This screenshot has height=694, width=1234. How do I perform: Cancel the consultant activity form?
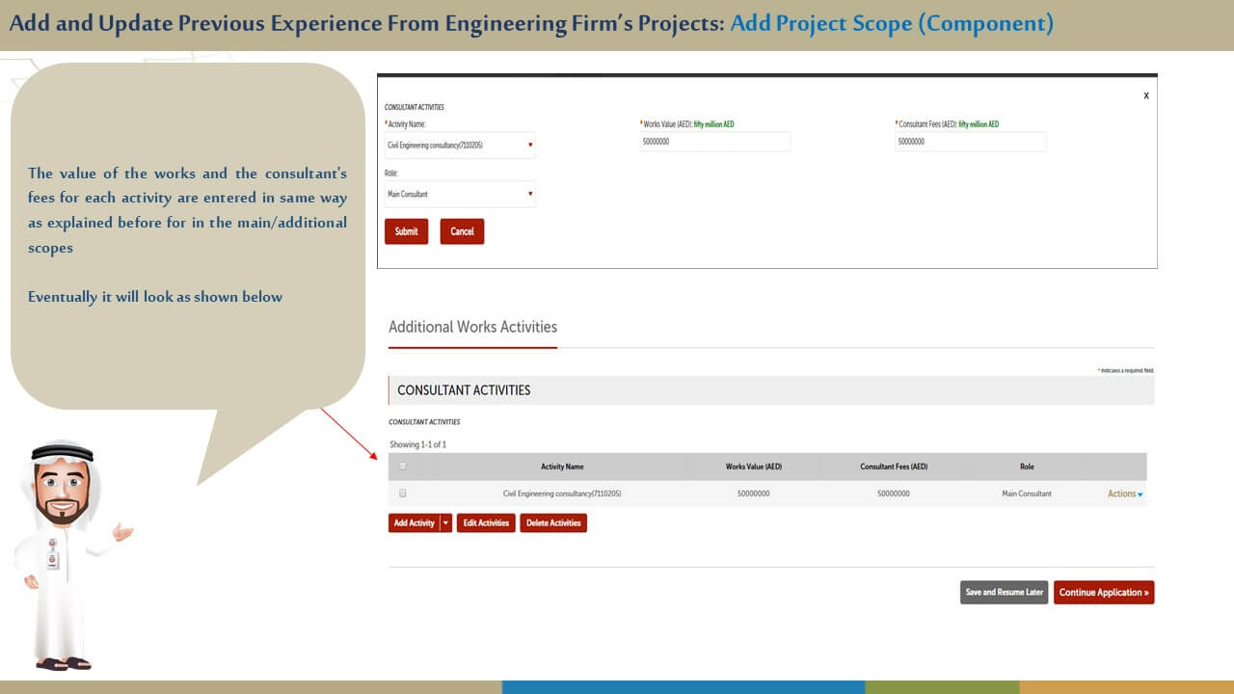(x=462, y=231)
